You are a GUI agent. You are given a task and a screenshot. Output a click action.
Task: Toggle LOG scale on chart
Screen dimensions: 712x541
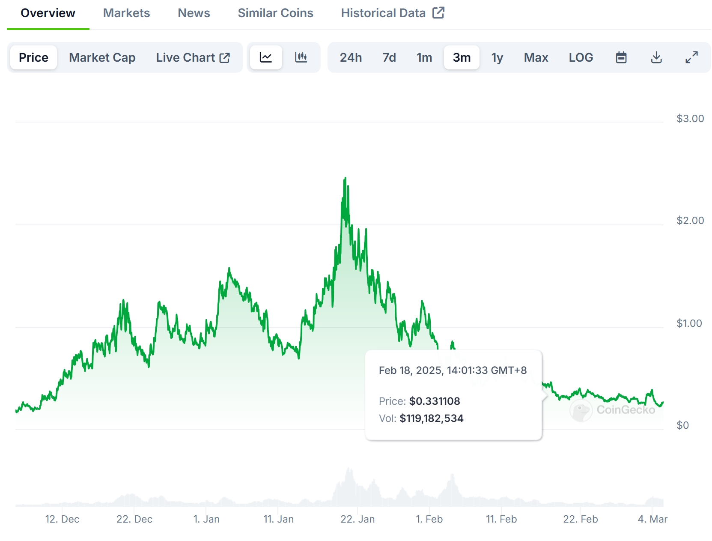[581, 57]
